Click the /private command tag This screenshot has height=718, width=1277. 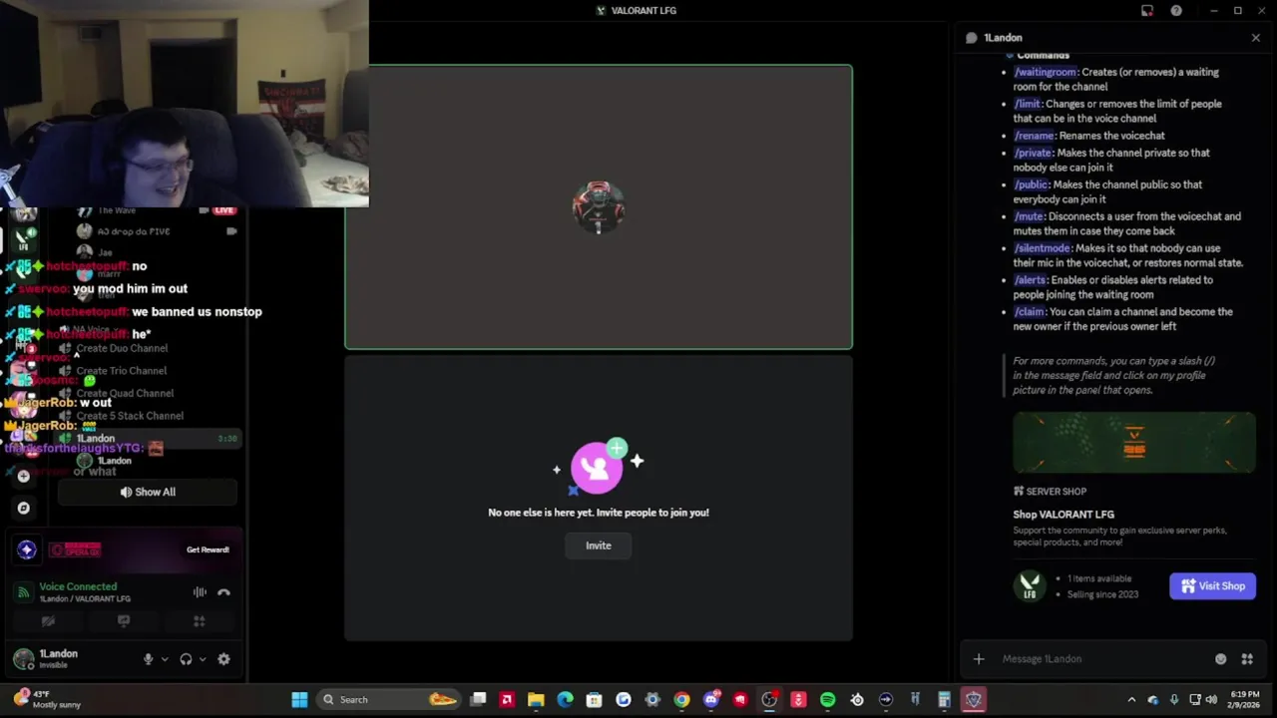[1033, 153]
